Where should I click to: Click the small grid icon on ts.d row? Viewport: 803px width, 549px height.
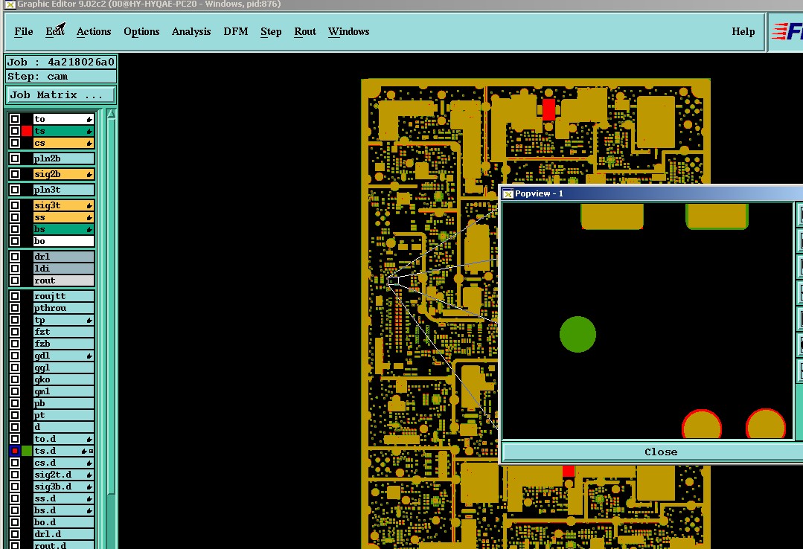pos(91,452)
